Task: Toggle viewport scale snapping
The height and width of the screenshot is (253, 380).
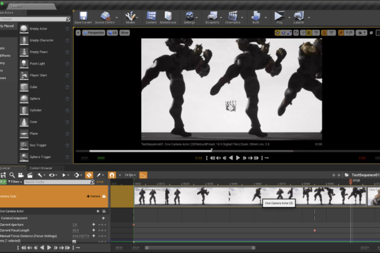Action: [x=341, y=33]
